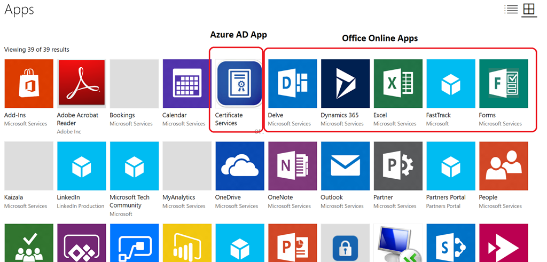Switch to list view layout
The image size is (547, 262).
point(511,9)
